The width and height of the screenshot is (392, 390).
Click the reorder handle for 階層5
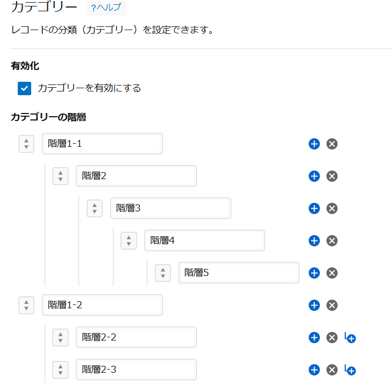[x=163, y=273]
